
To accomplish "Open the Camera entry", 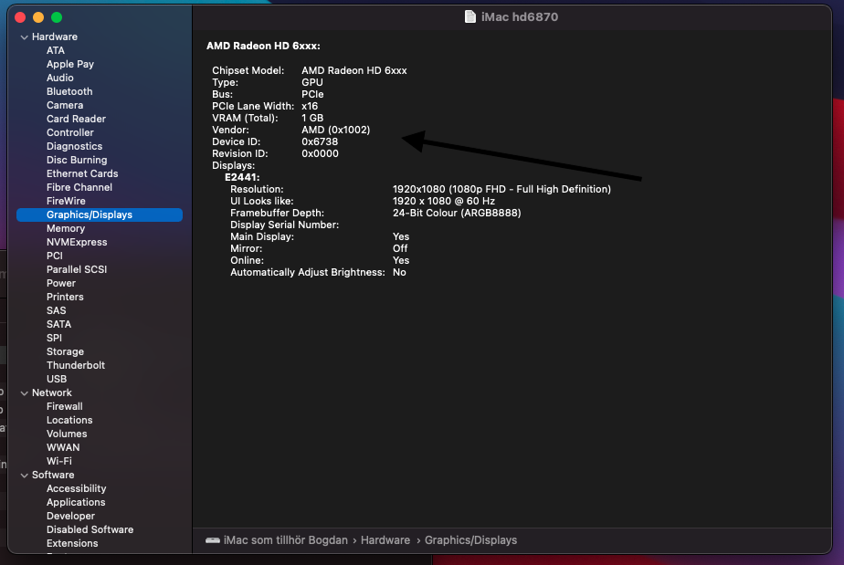I will (x=65, y=105).
